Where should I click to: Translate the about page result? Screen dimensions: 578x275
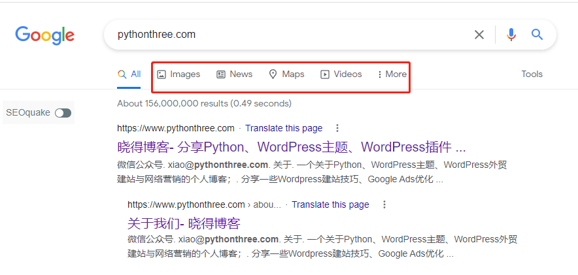330,204
